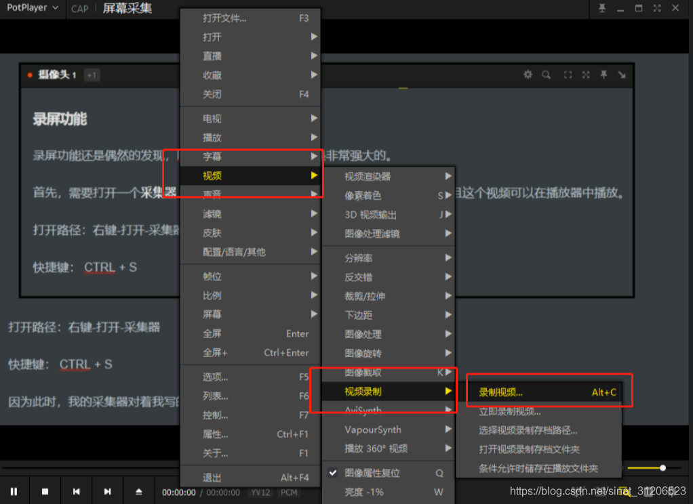Open the settings gear in embedded video
The width and height of the screenshot is (693, 504).
click(x=528, y=75)
